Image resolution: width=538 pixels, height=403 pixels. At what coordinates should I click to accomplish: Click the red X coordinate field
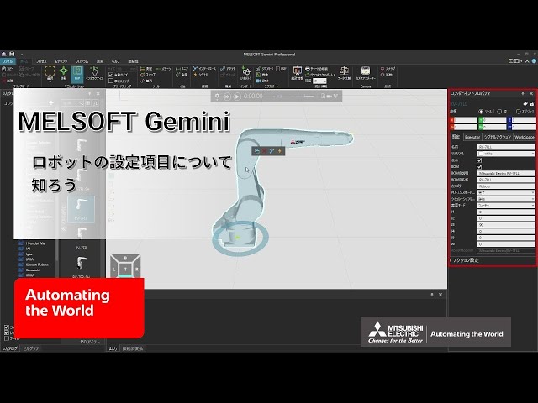pyautogui.click(x=463, y=120)
